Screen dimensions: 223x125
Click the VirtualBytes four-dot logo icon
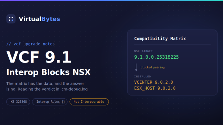(x=11, y=19)
